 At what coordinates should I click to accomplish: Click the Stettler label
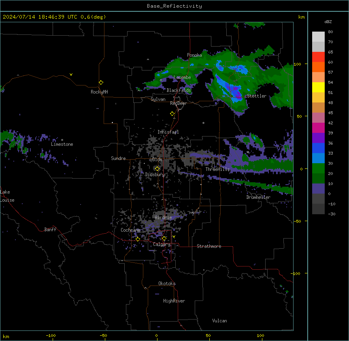(257, 96)
